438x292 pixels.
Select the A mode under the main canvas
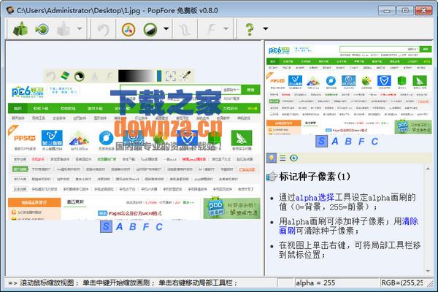119,226
